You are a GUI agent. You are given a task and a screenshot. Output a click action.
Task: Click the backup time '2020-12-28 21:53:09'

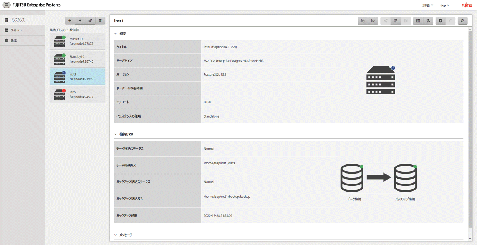pos(218,216)
